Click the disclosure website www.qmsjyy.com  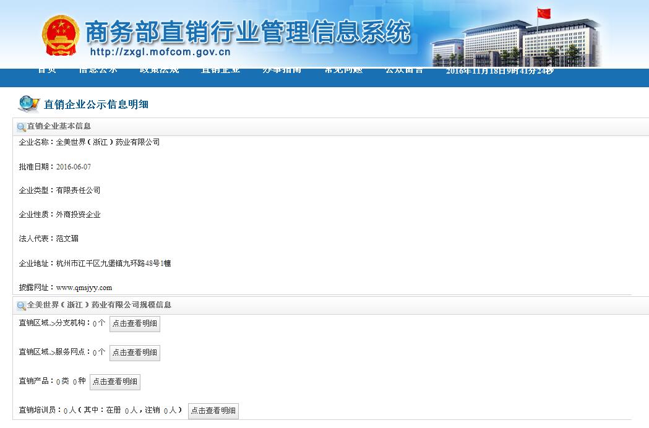(x=84, y=288)
